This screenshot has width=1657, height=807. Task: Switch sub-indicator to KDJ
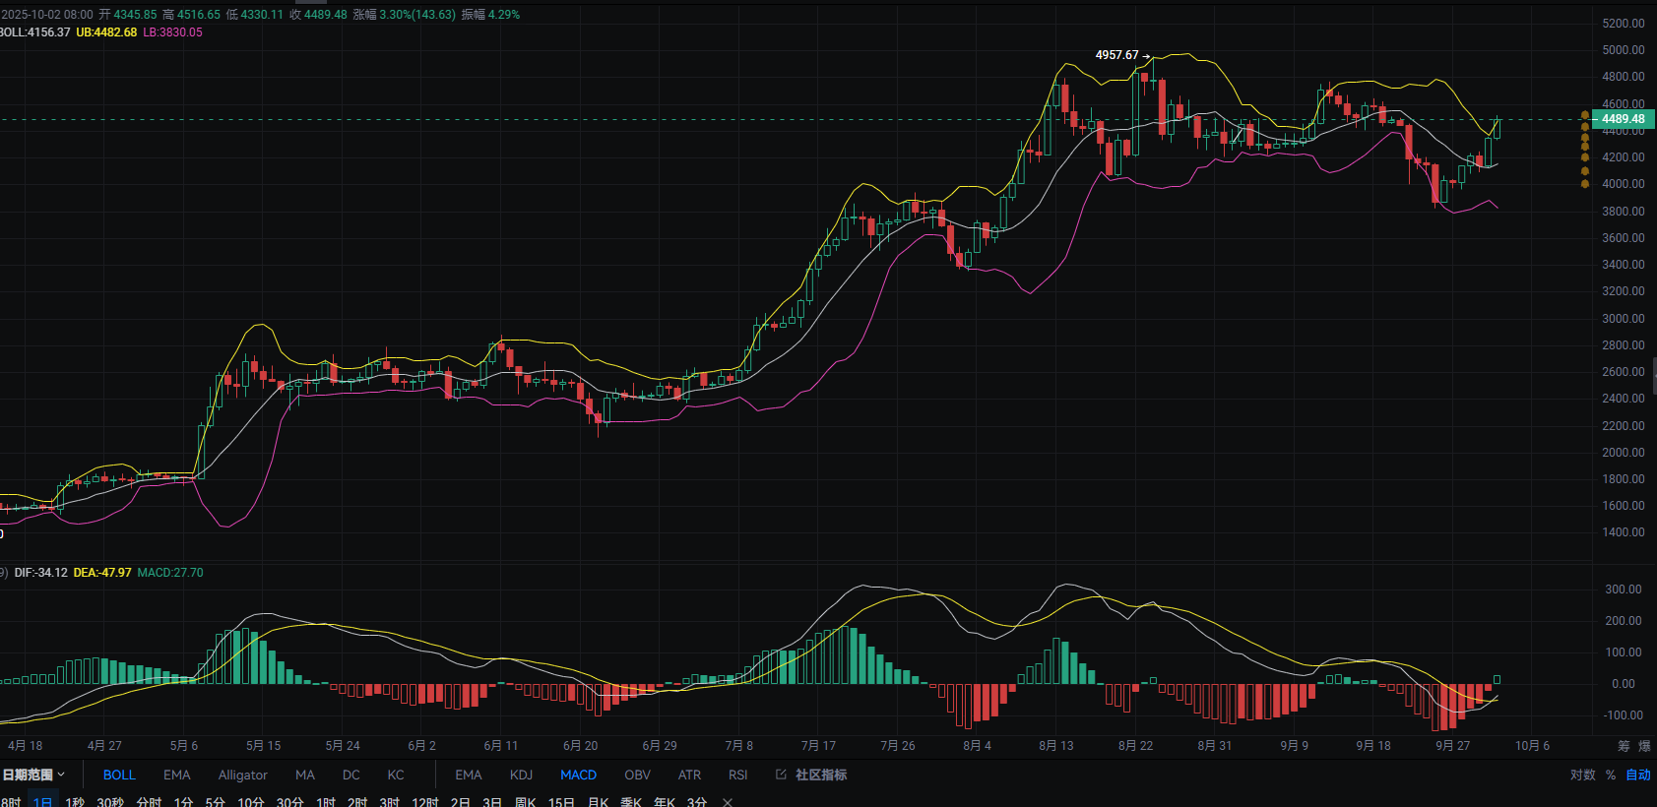click(x=521, y=775)
